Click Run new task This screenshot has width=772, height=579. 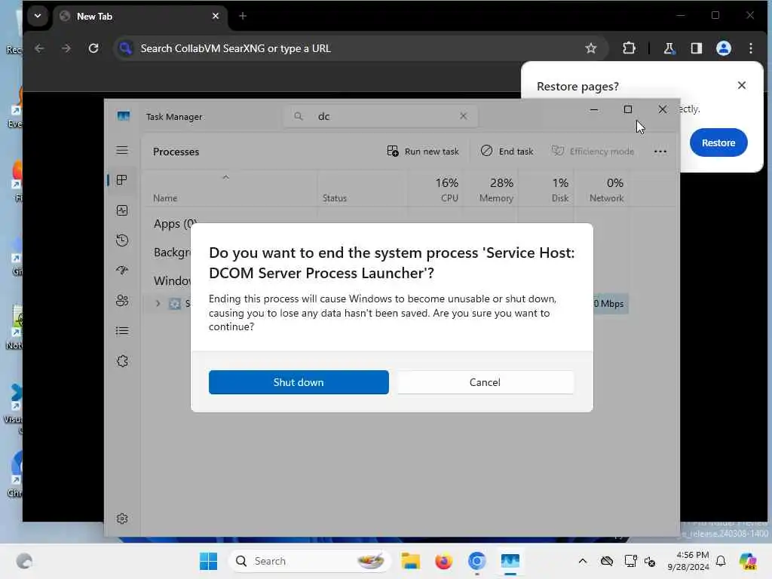423,151
